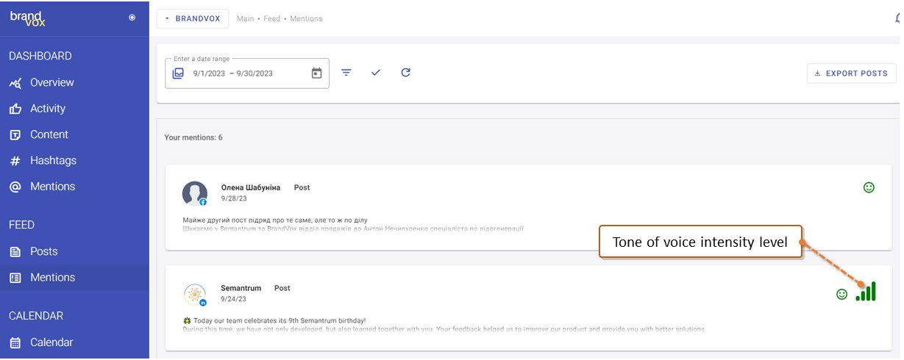
Task: Click the Activity thumbs-up icon
Action: 15,109
